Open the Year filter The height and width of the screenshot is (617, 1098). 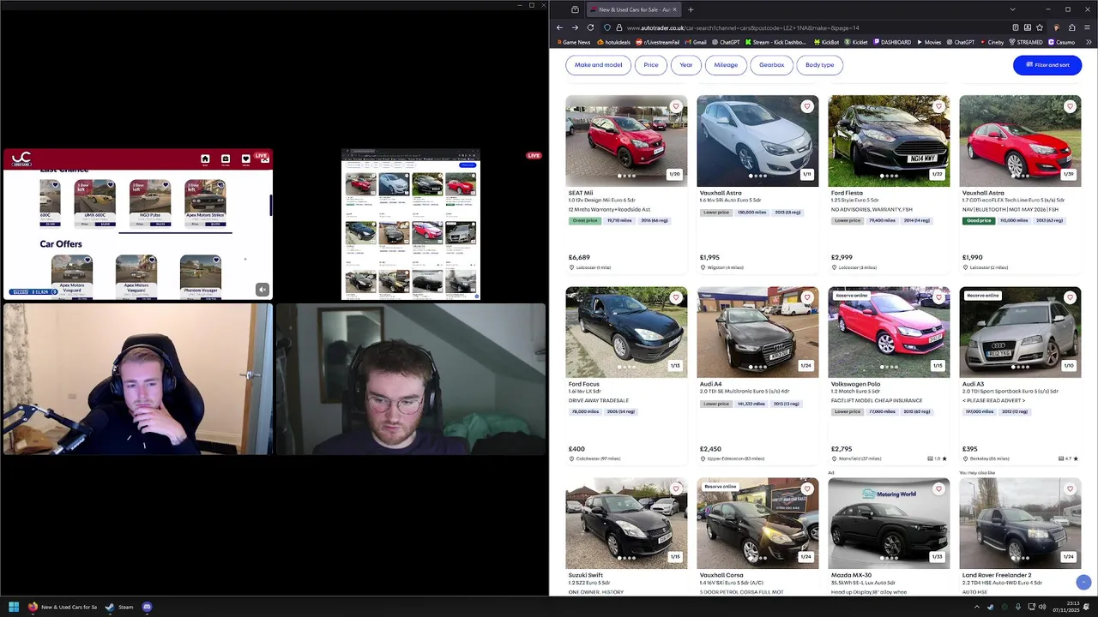[x=686, y=65]
